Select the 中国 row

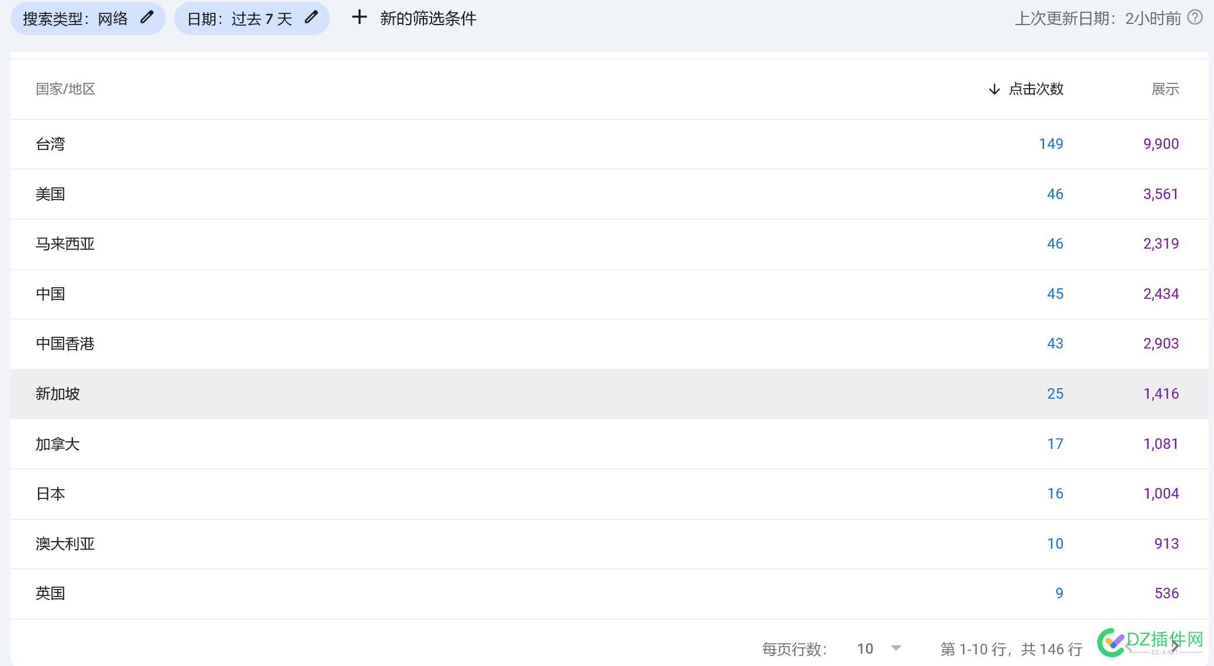click(609, 294)
